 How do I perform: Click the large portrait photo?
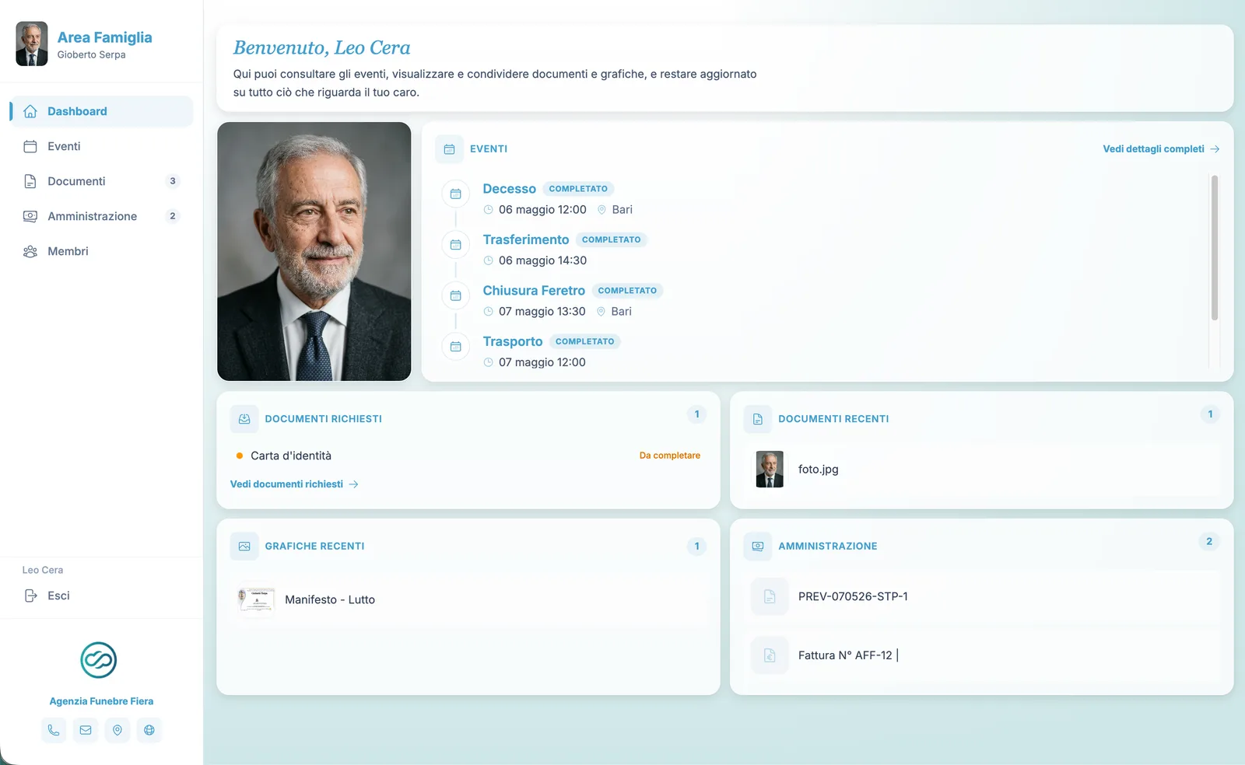coord(314,251)
